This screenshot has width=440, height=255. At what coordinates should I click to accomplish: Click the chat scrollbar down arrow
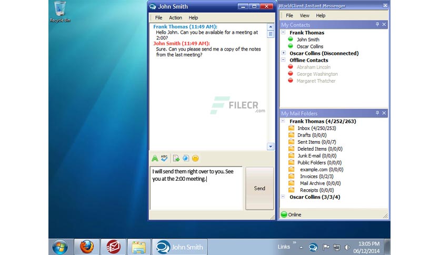click(x=271, y=146)
